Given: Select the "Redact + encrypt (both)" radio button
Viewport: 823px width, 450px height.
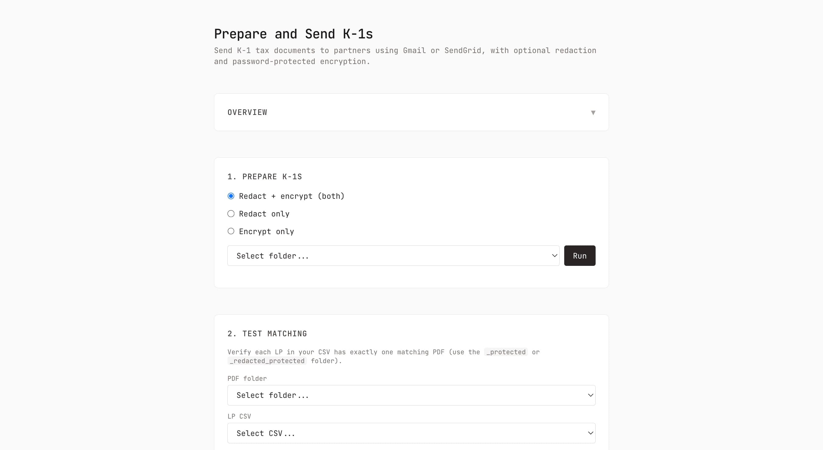Looking at the screenshot, I should click(231, 196).
